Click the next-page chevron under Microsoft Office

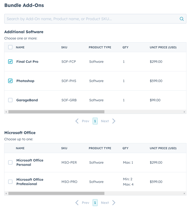114,203
